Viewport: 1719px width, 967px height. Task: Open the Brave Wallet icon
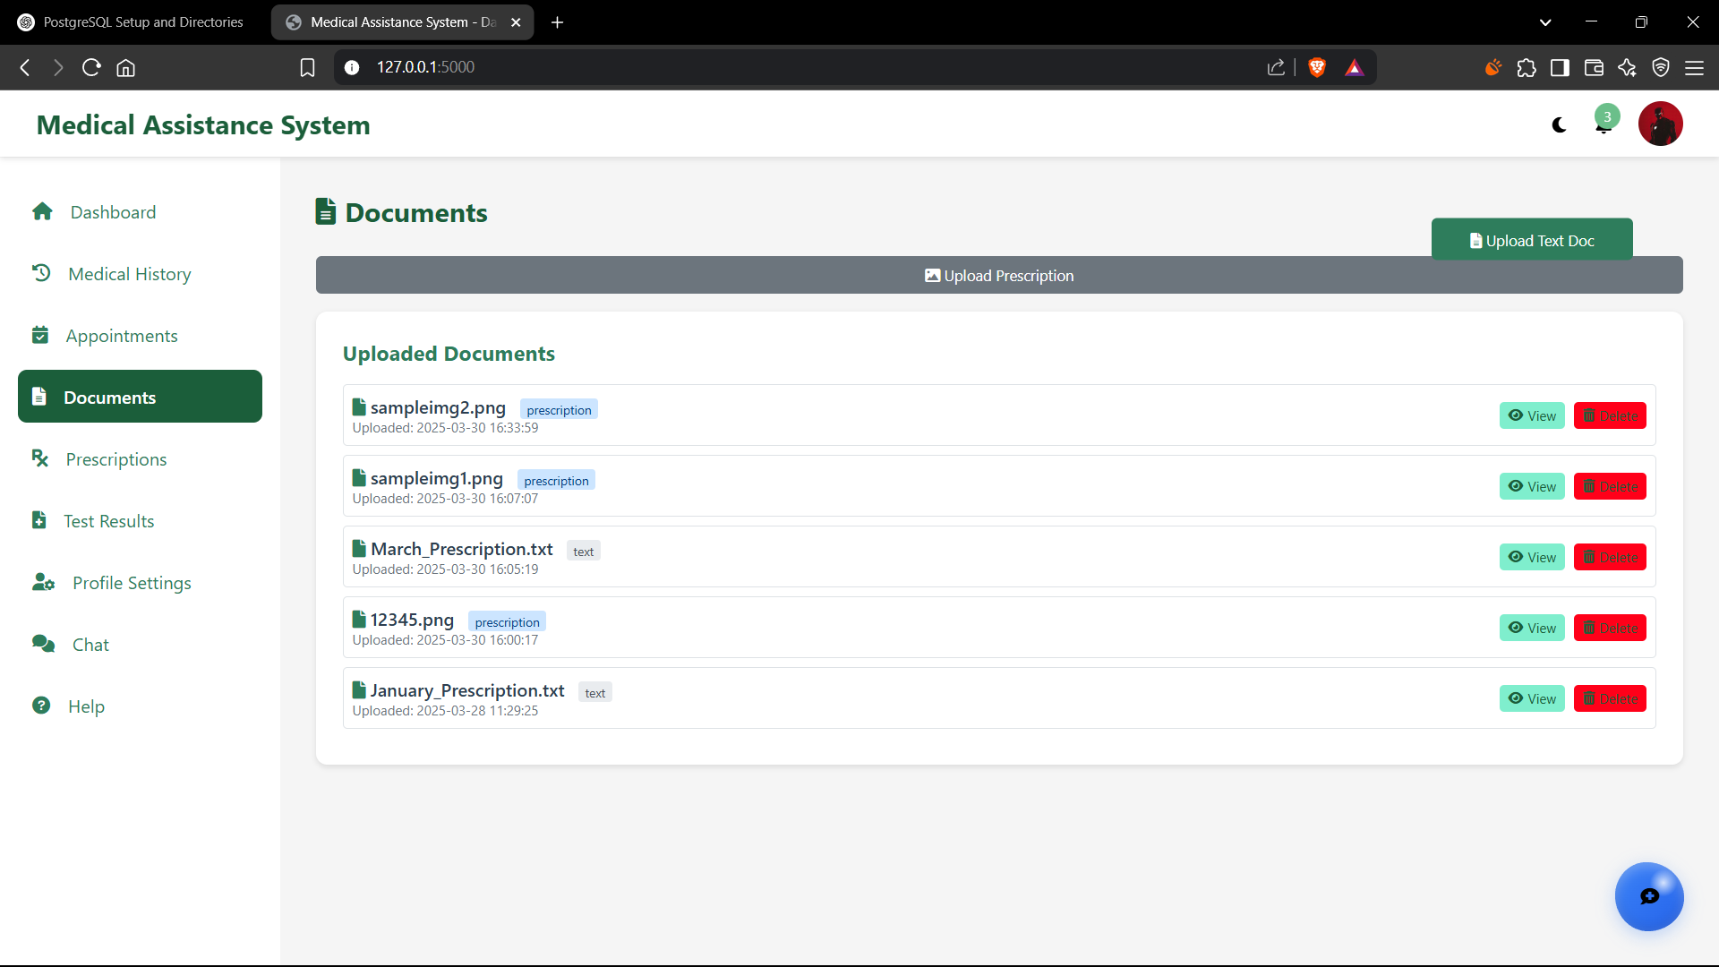[1594, 67]
